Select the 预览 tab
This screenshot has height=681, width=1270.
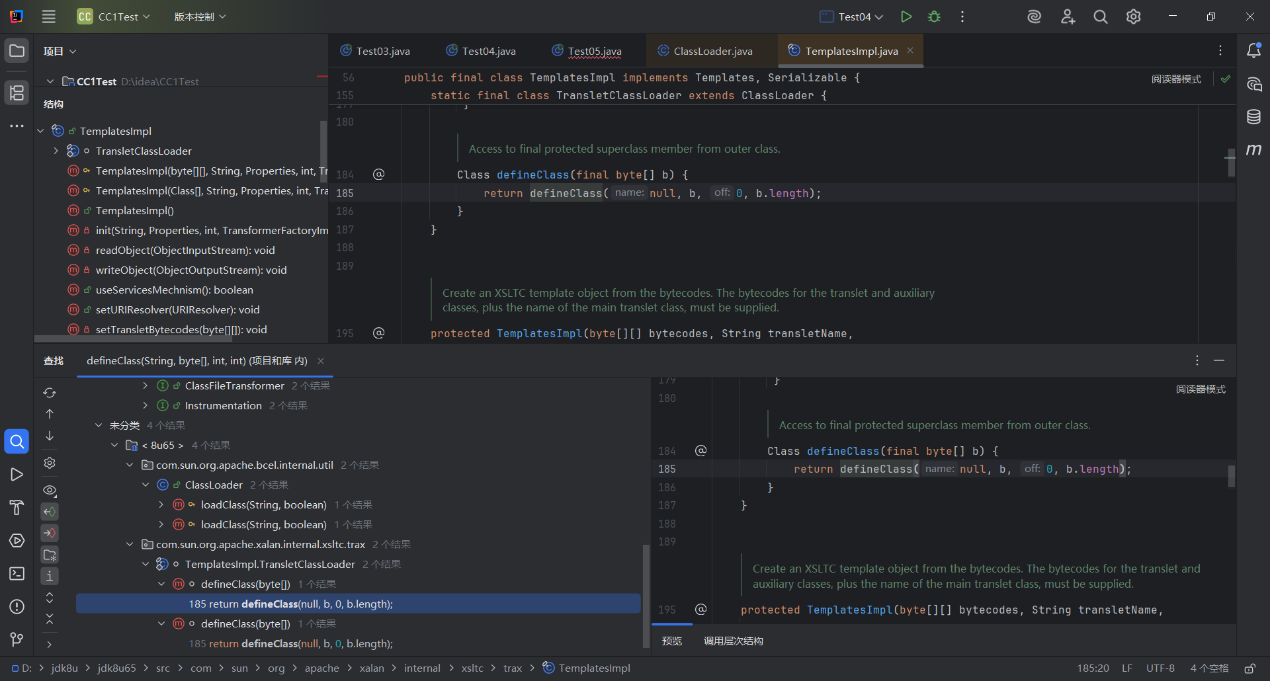click(672, 641)
